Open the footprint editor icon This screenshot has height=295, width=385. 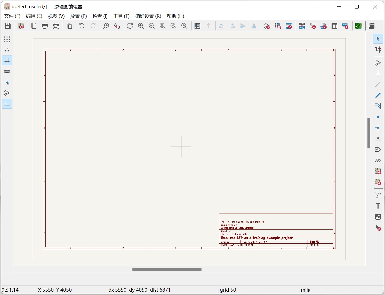(x=289, y=26)
